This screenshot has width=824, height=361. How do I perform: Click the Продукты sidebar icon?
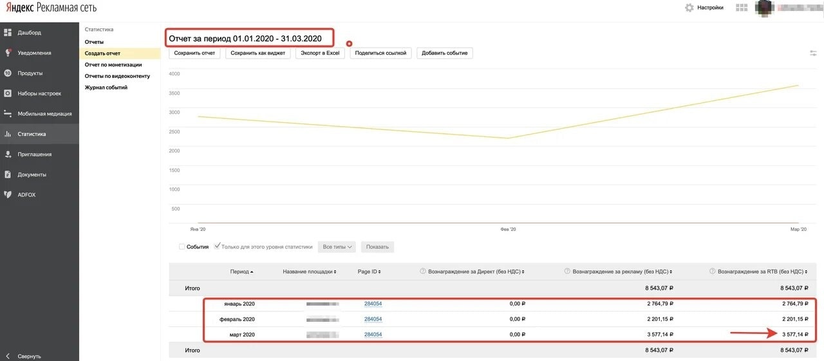[8, 73]
